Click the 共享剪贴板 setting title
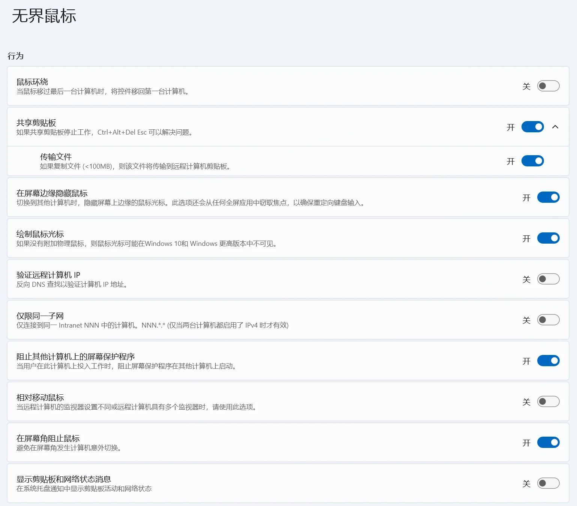This screenshot has height=506, width=577. (36, 123)
